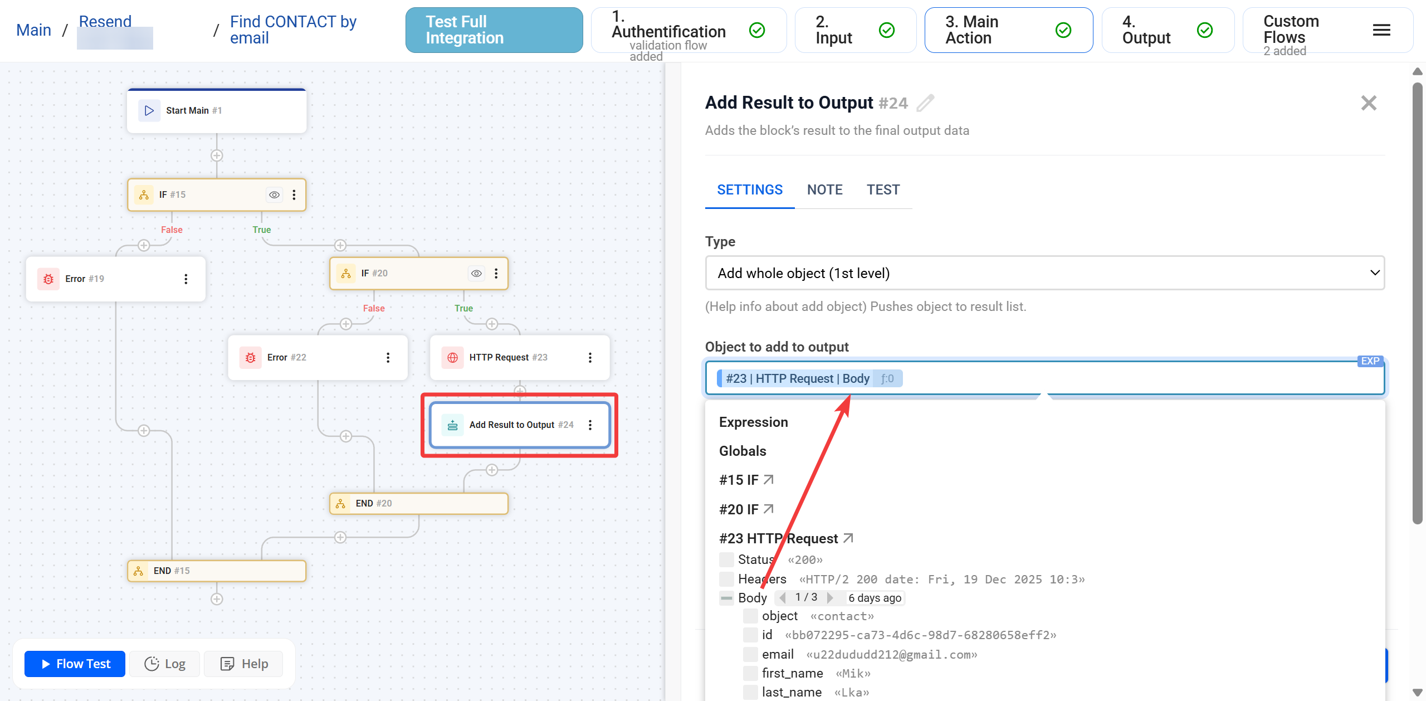Open three-dot menu on Error #19 block

[x=185, y=279]
